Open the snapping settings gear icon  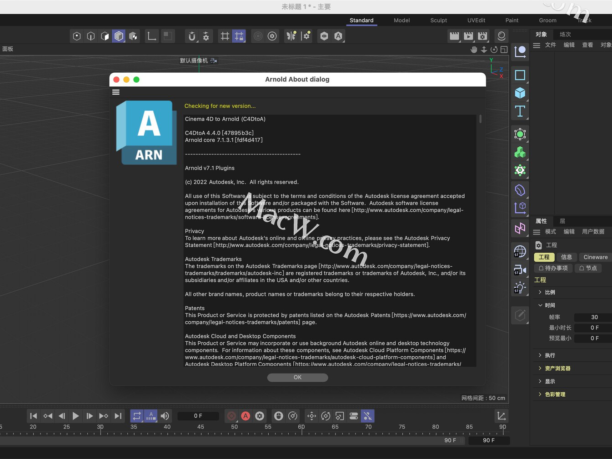[x=206, y=36]
